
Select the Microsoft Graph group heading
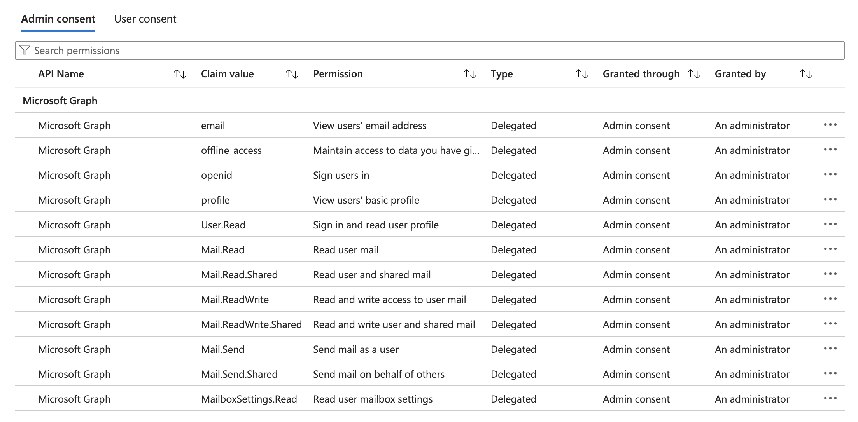60,101
